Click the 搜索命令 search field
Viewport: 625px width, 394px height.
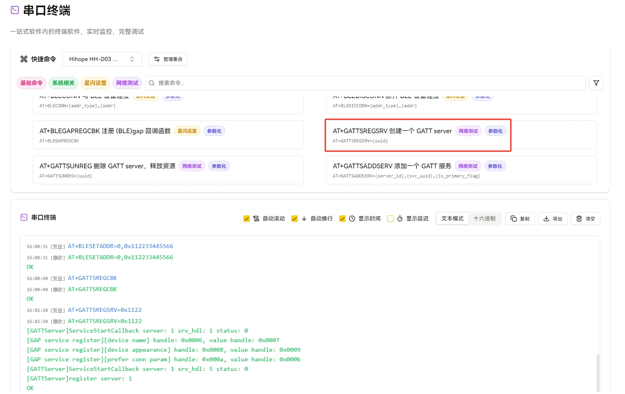365,83
